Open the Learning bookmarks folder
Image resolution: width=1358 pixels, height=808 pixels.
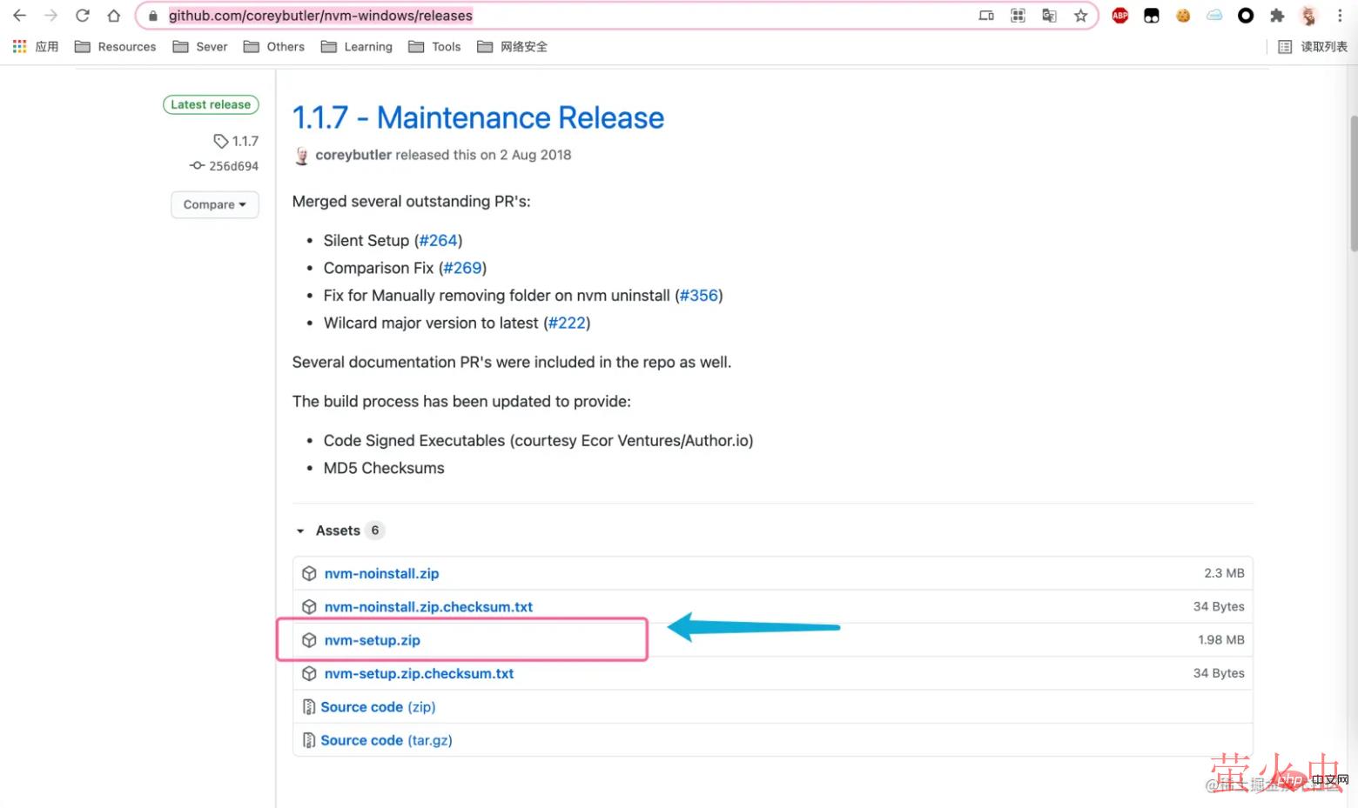(x=357, y=47)
